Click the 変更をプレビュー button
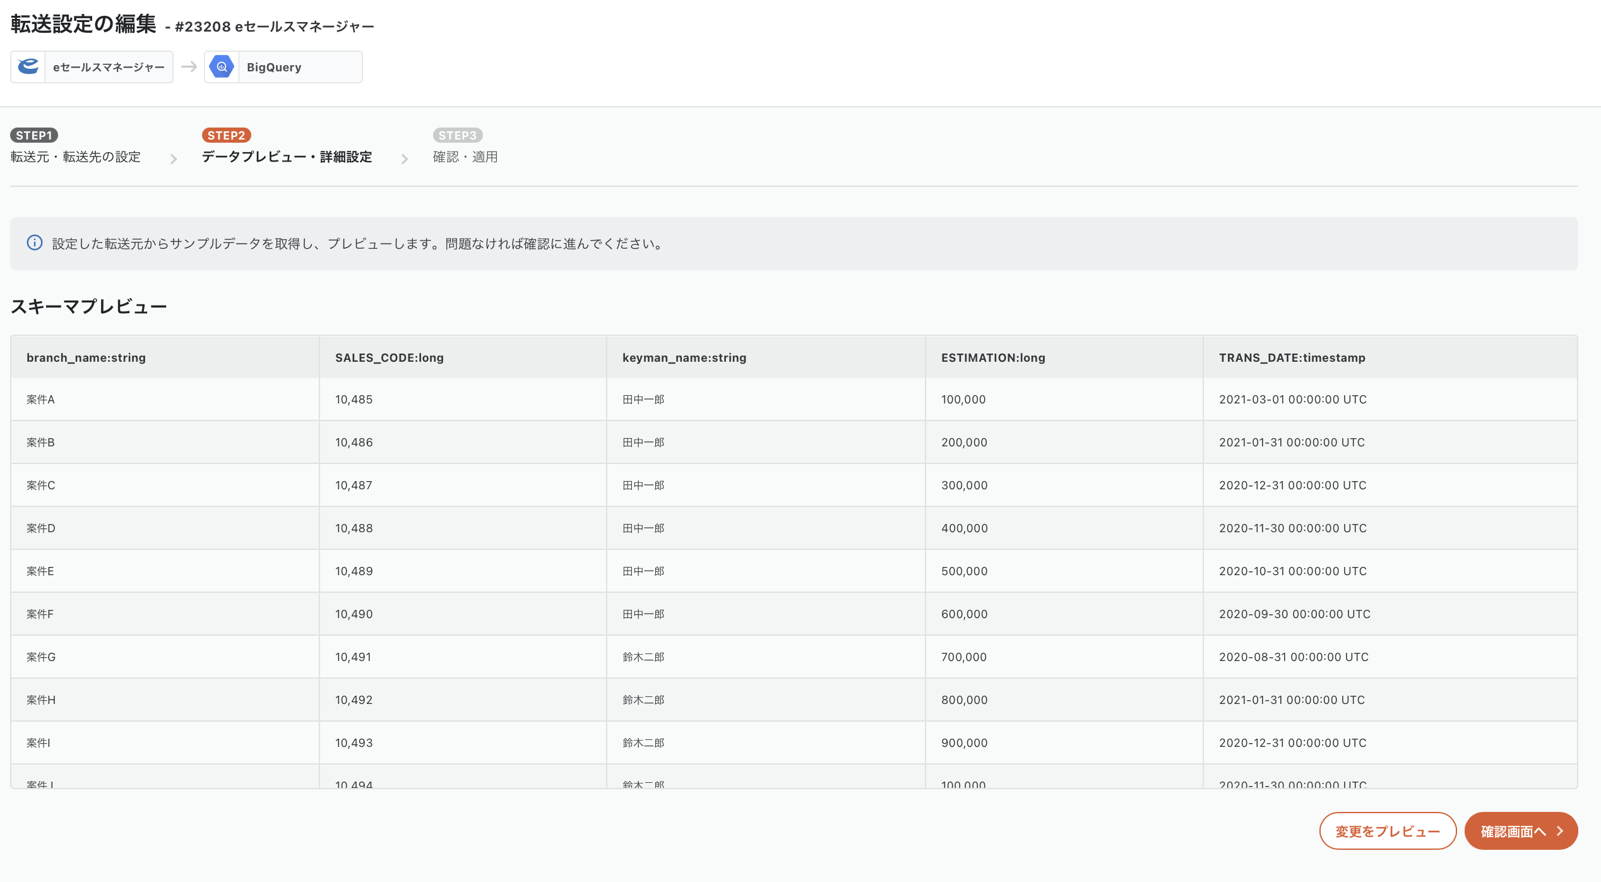Screen dimensions: 1601x882 [1388, 831]
